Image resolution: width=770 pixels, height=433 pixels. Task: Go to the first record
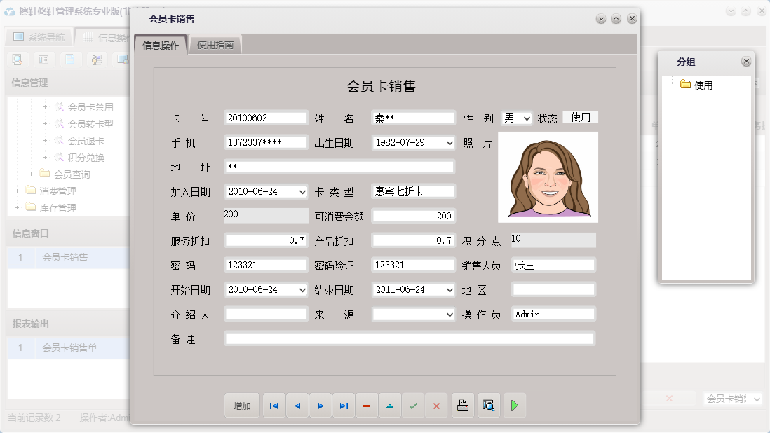click(x=273, y=406)
